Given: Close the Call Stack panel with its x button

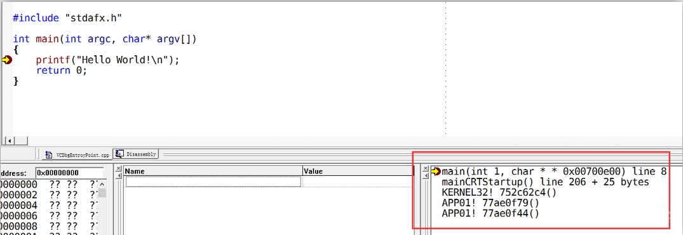Looking at the screenshot, I should click(426, 169).
